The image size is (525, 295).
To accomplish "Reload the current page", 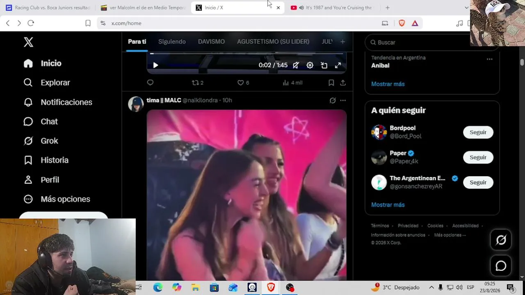I will tap(31, 23).
